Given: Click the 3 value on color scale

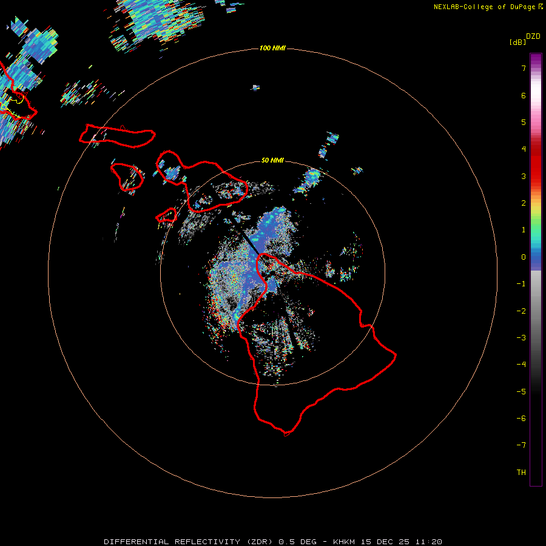Looking at the screenshot, I should point(524,176).
